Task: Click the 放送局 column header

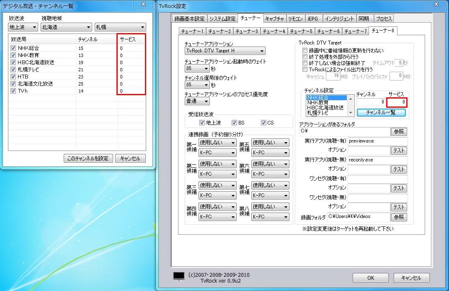Action: point(42,39)
